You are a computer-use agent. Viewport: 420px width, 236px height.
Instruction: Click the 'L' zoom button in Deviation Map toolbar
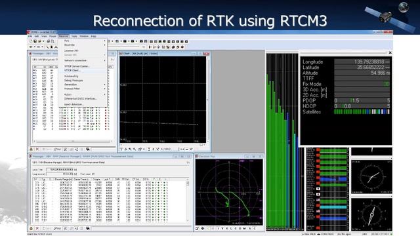click(x=231, y=228)
